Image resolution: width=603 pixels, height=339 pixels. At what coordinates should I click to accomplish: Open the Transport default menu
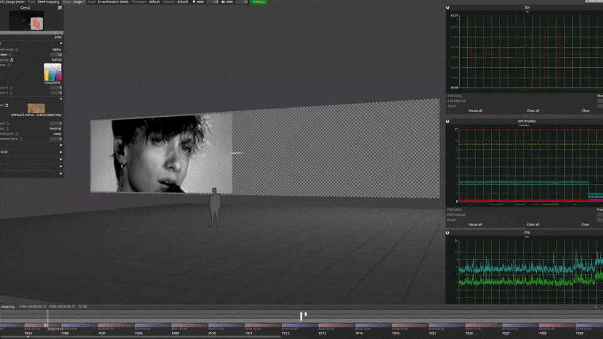click(146, 2)
